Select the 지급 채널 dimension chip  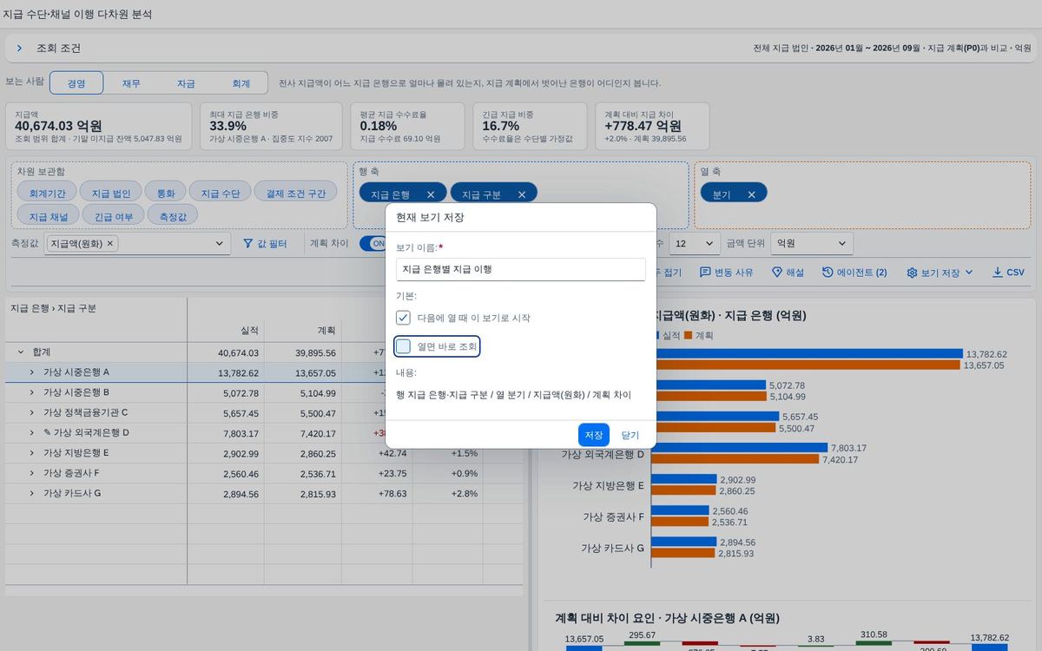click(x=48, y=215)
